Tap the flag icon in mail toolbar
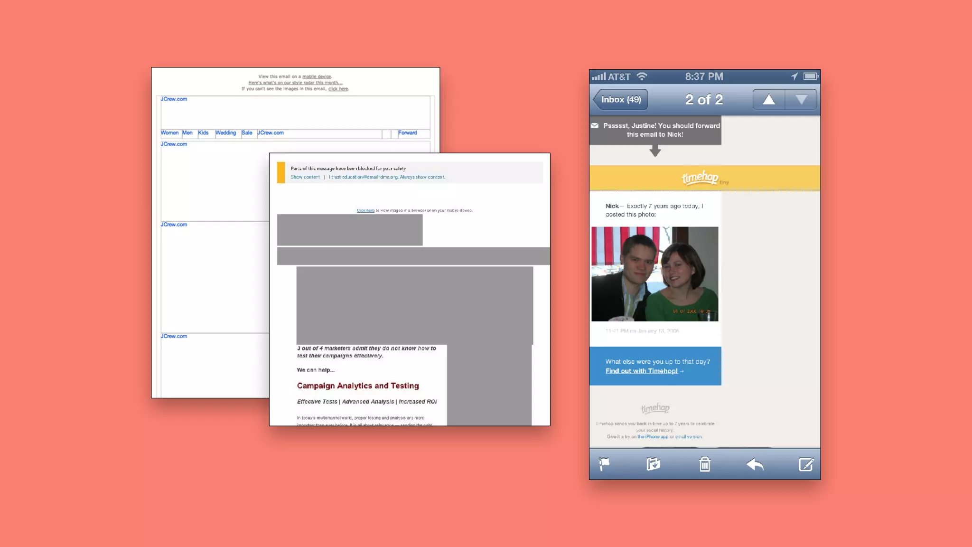This screenshot has height=547, width=972. point(604,464)
